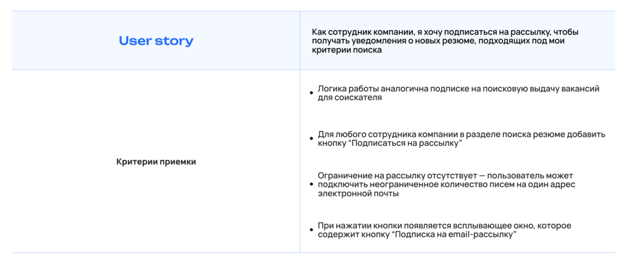Click the words "всплывающее окно" in last criterion
The height and width of the screenshot is (263, 627).
point(488,226)
